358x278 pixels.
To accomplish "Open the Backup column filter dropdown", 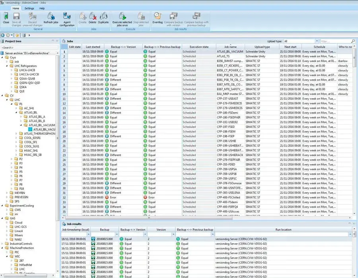I will click(x=117, y=234).
